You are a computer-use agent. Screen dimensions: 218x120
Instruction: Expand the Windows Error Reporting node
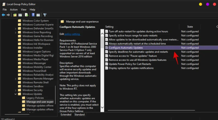click(15, 32)
